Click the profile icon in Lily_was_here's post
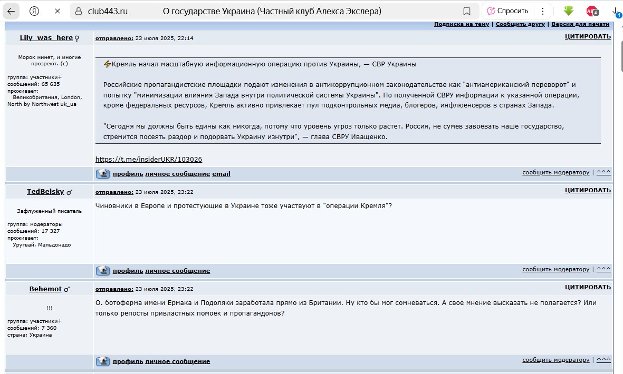This screenshot has width=623, height=374. click(x=102, y=174)
